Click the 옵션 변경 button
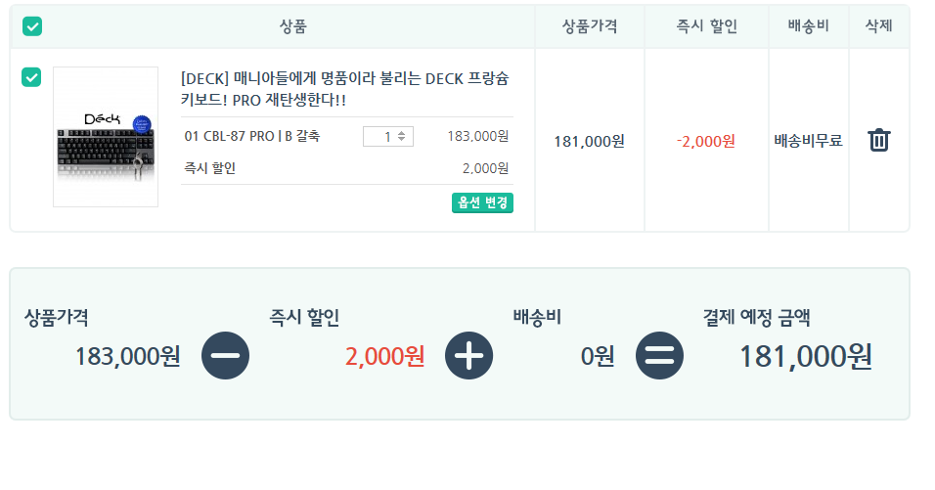 click(482, 202)
